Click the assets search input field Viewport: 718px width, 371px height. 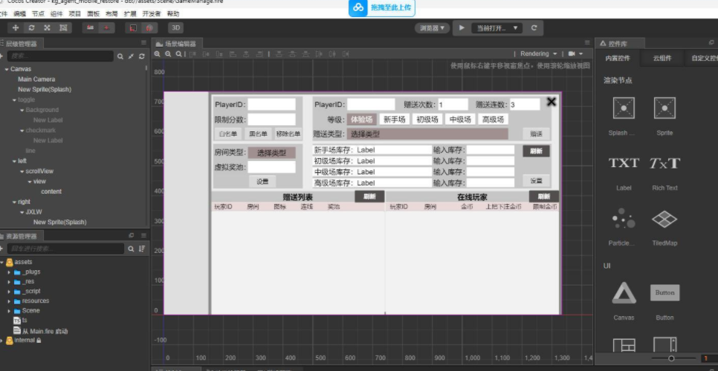click(x=66, y=249)
